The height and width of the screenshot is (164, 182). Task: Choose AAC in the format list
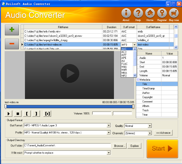127,49
